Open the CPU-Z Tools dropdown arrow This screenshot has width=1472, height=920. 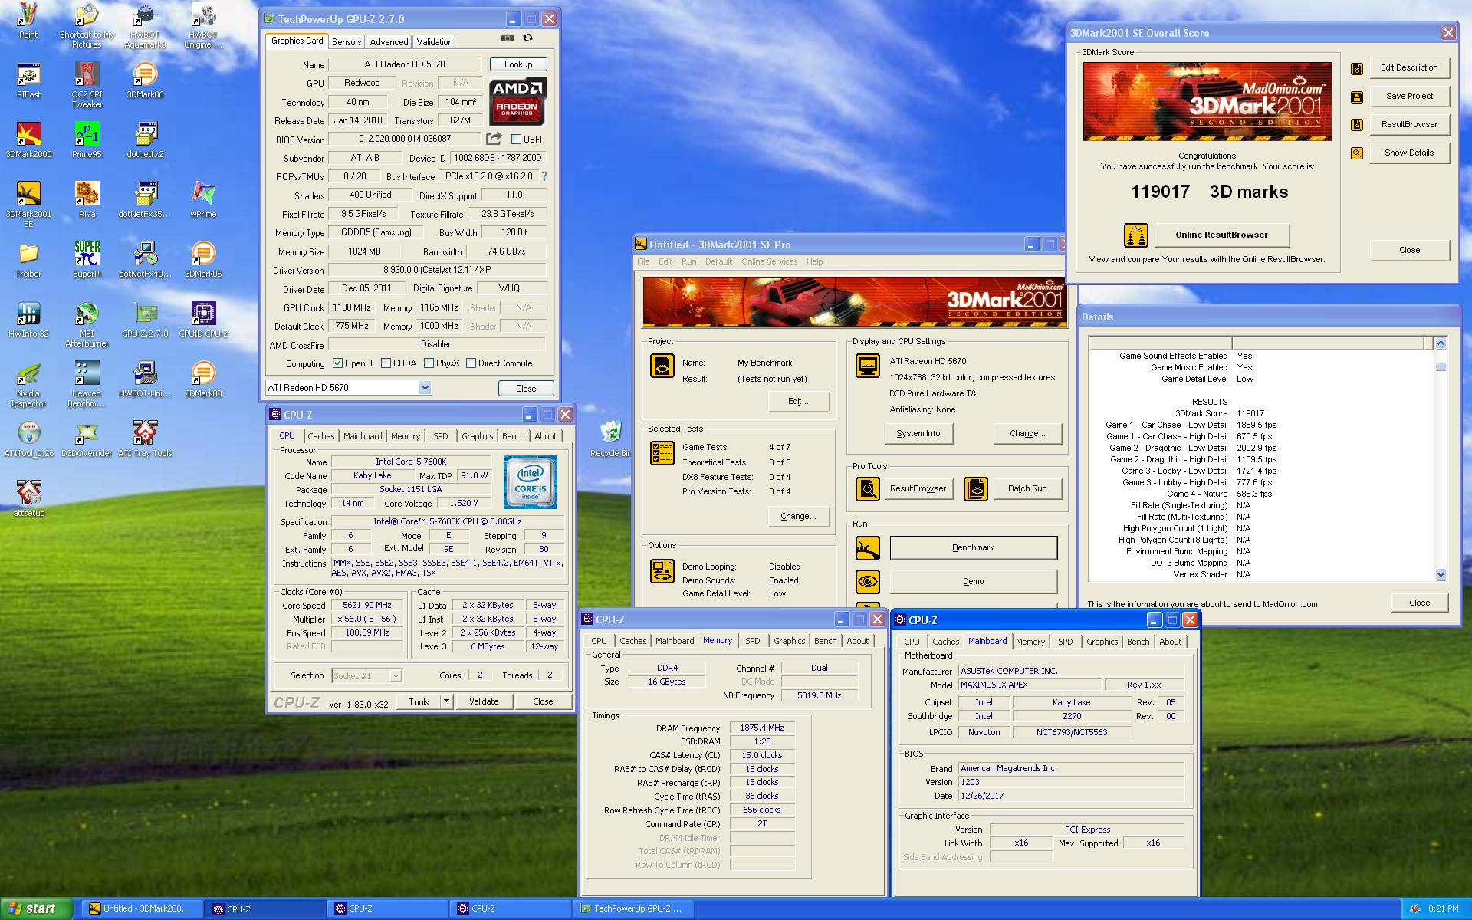pyautogui.click(x=446, y=701)
